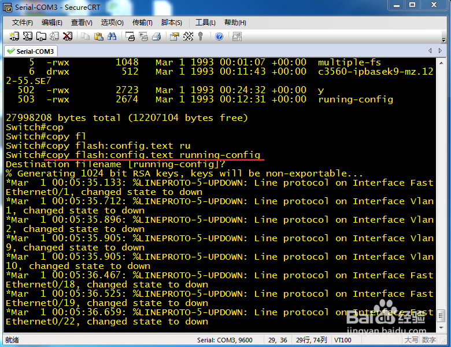Image resolution: width=451 pixels, height=347 pixels.
Task: Maximize the SecureCRT window
Action: click(x=412, y=5)
